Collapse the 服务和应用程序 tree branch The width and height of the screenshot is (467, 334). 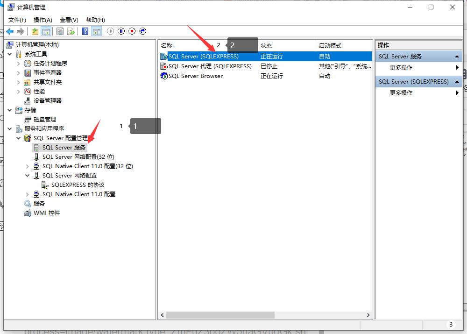pyautogui.click(x=9, y=128)
